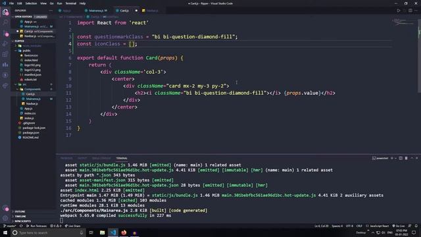Open the View menu
Viewport: 421px width, 237px height.
(x=43, y=3)
